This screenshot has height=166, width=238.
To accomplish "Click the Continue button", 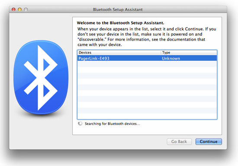I will [209, 142].
